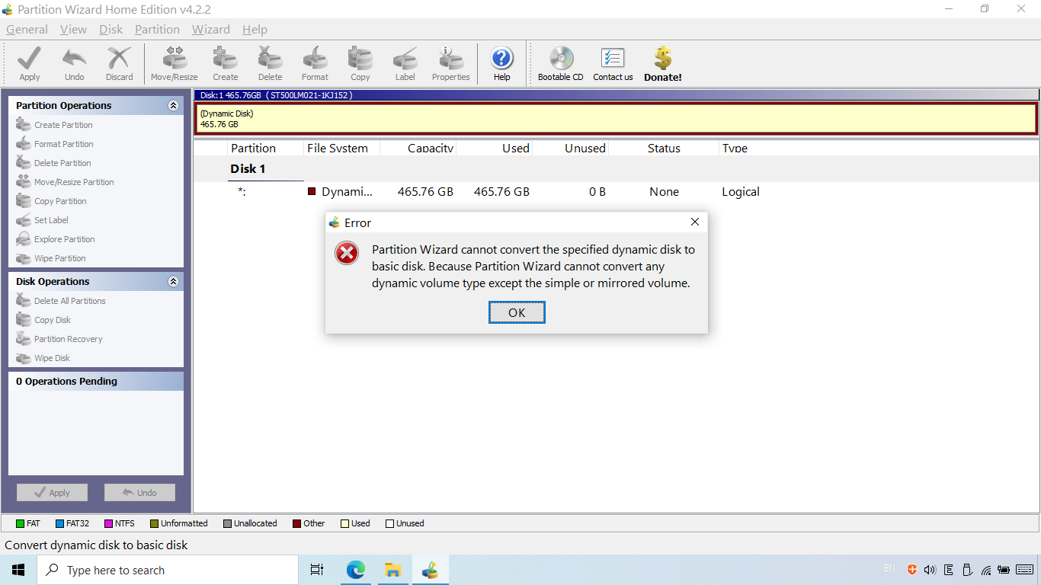Screen dimensions: 1041x585
Task: Collapse the Disk Operations panel
Action: coord(173,282)
